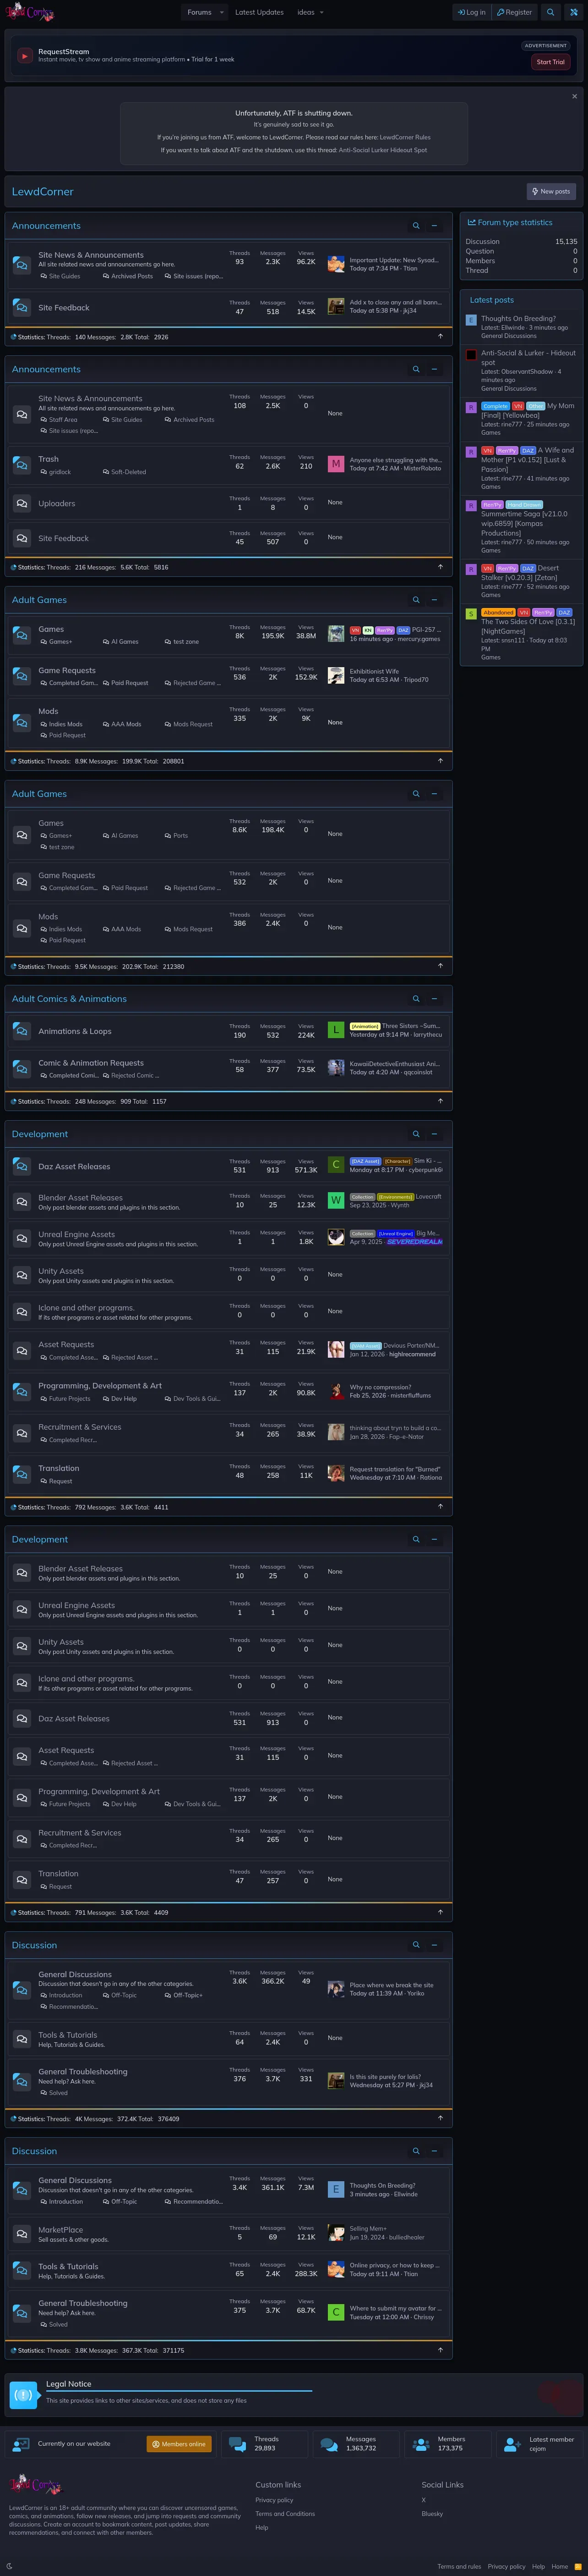Open Anti-Social Lurker Hideout Spot thread link

coord(382,150)
